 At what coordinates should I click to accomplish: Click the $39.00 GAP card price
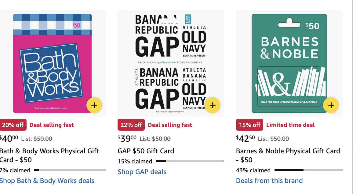tap(127, 139)
